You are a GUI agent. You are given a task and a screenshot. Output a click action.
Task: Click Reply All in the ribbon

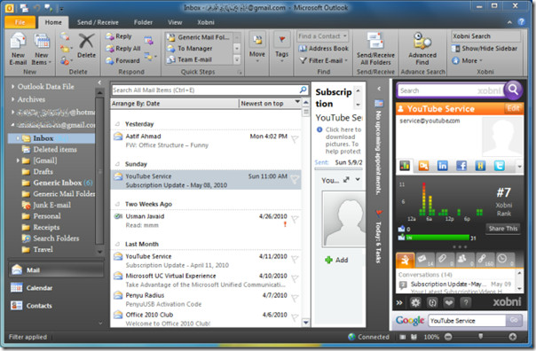123,49
